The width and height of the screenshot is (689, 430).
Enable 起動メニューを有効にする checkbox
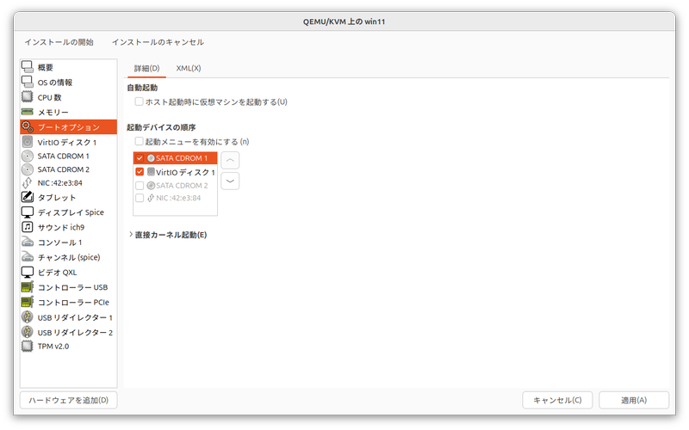point(139,141)
